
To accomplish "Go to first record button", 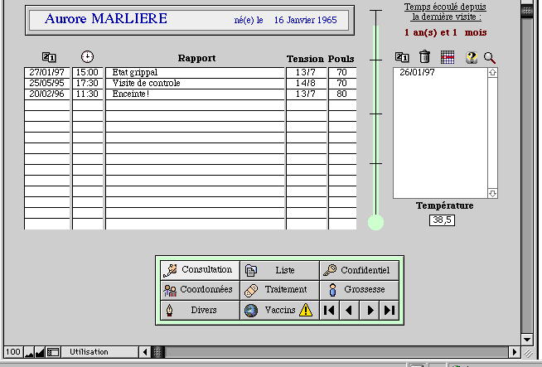I will pyautogui.click(x=329, y=311).
